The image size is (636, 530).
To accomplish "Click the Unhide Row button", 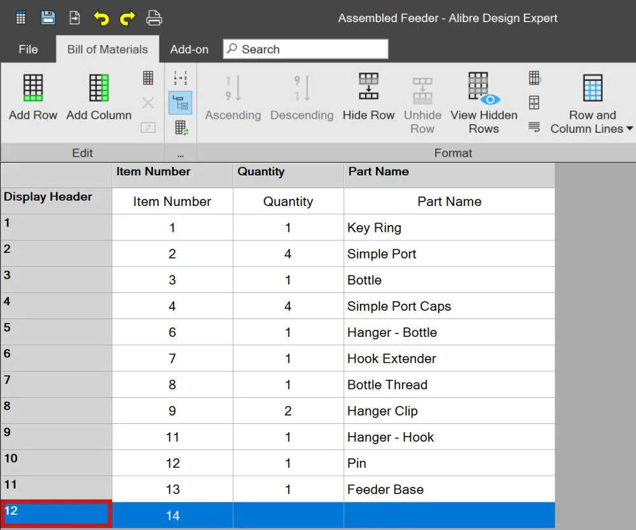I will [422, 105].
